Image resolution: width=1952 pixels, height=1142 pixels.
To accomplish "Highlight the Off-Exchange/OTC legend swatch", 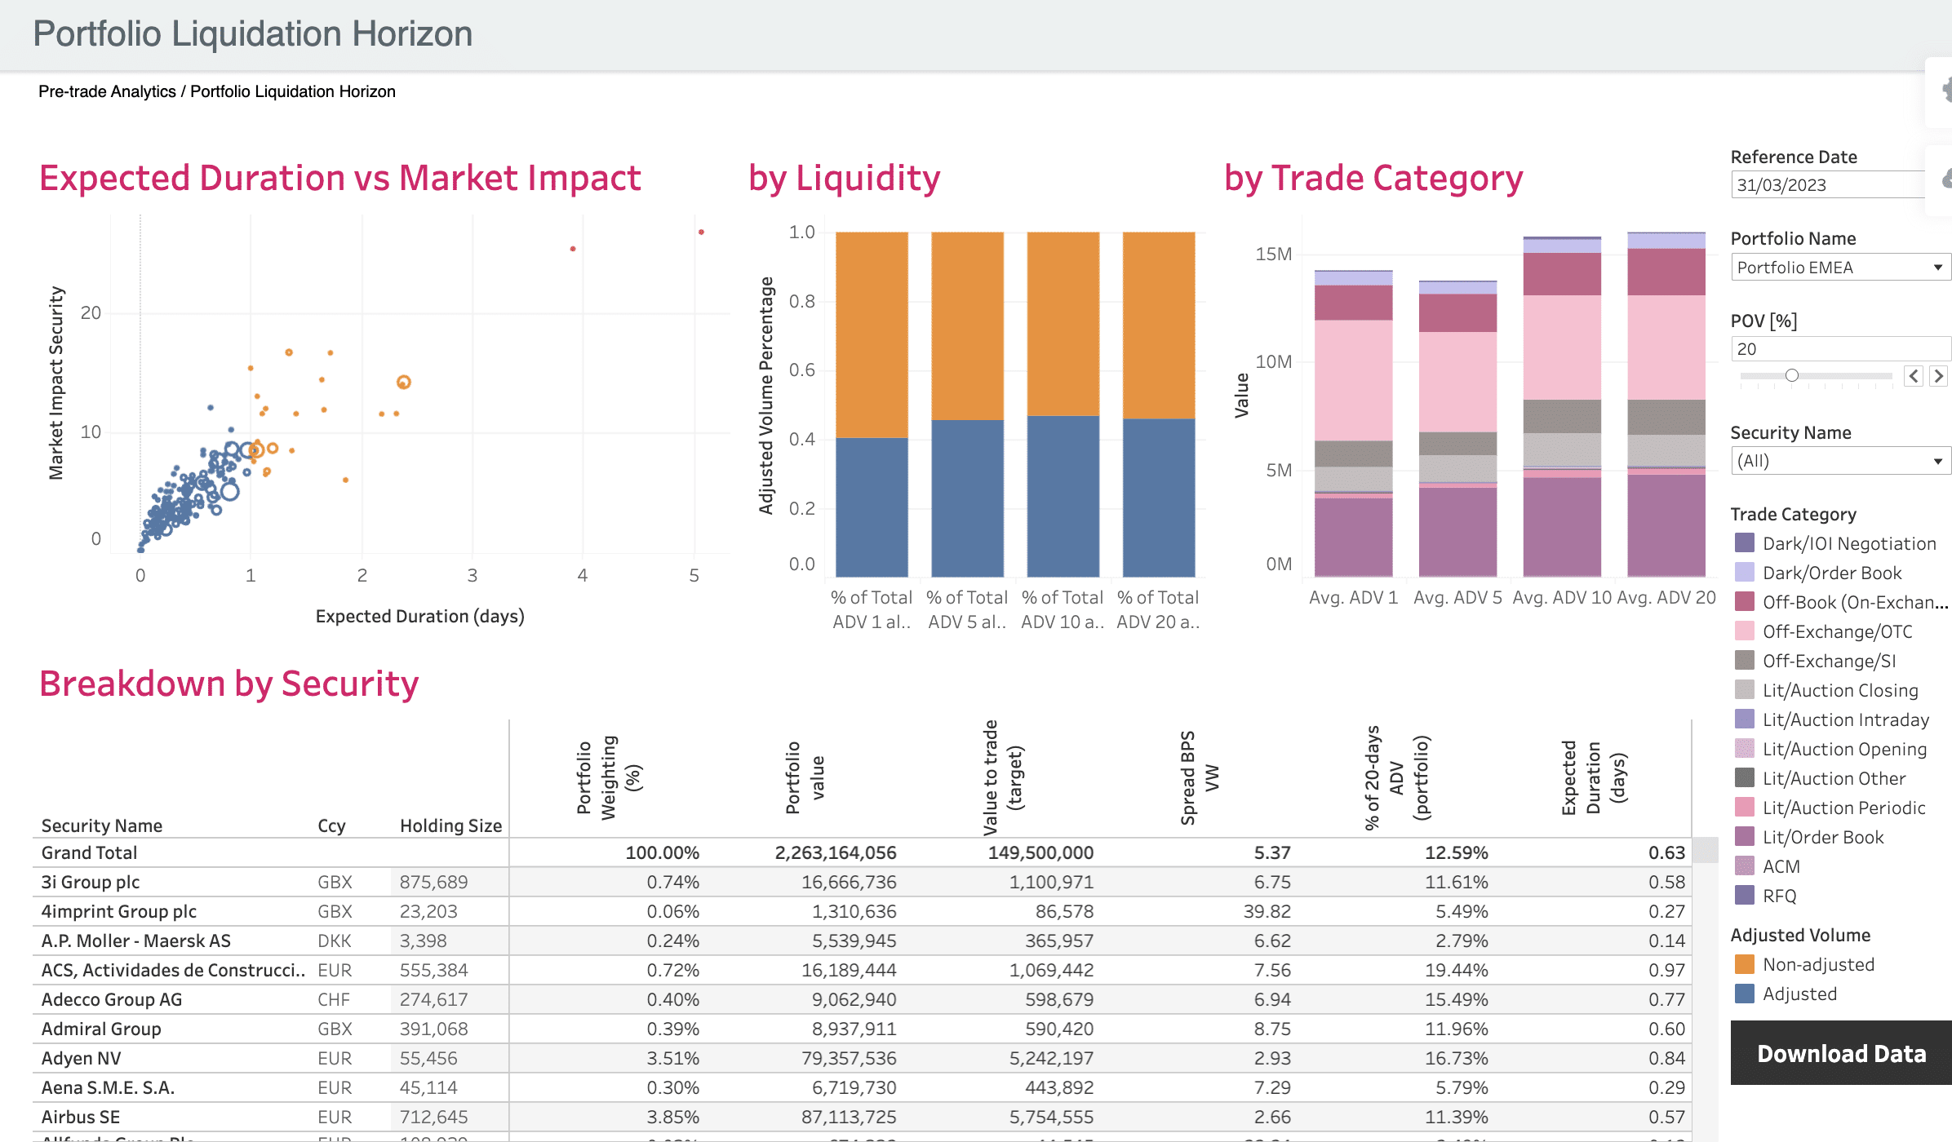I will [1745, 631].
